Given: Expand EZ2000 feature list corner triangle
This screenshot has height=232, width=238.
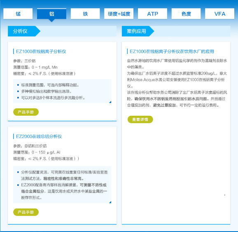Looking at the screenshot, I should pos(110,202).
